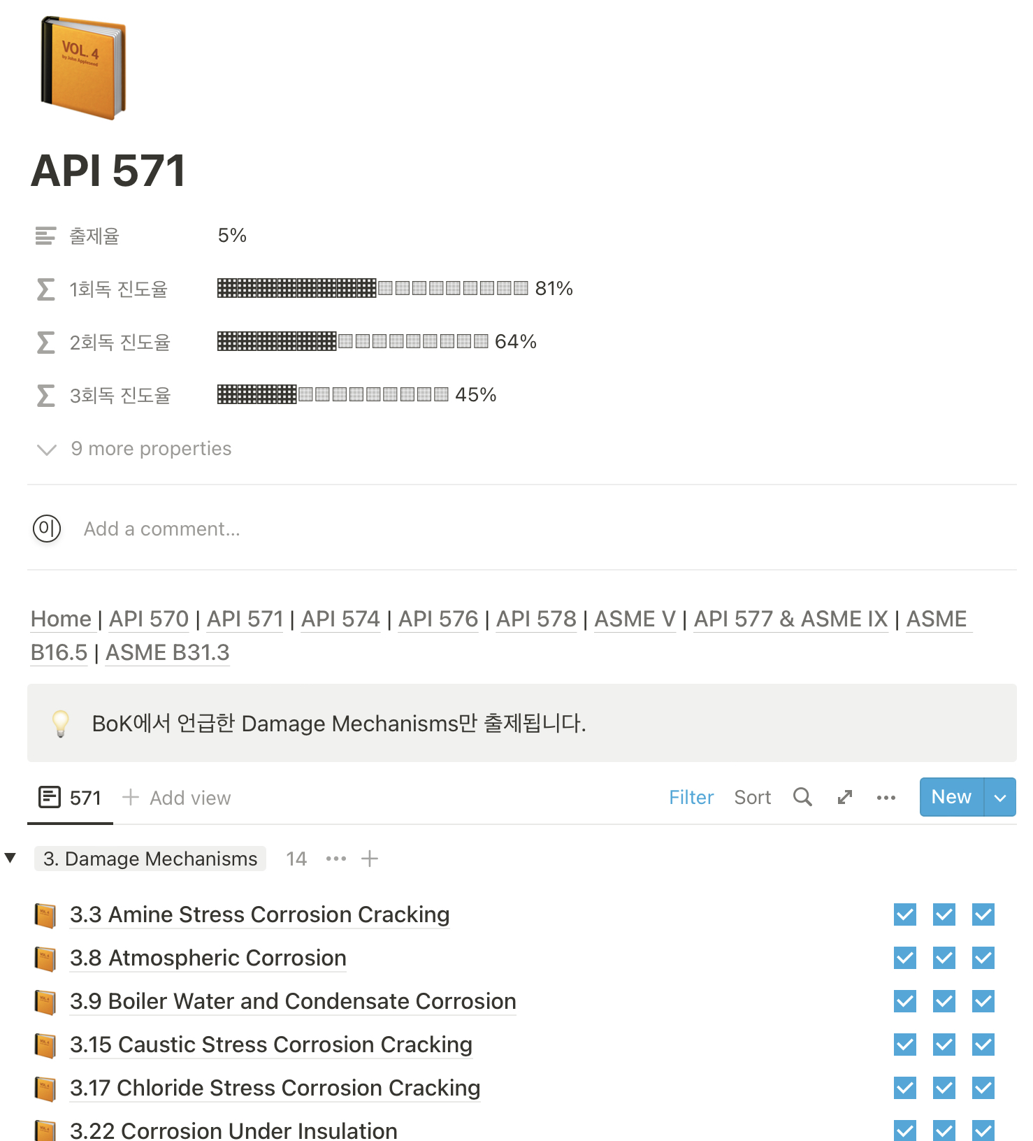Collapse the 3. Damage Mechanisms group triangle

pos(10,858)
